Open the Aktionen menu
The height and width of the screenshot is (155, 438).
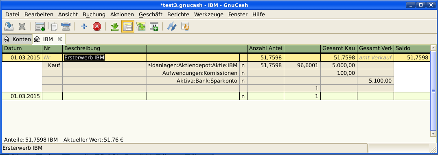coord(122,15)
